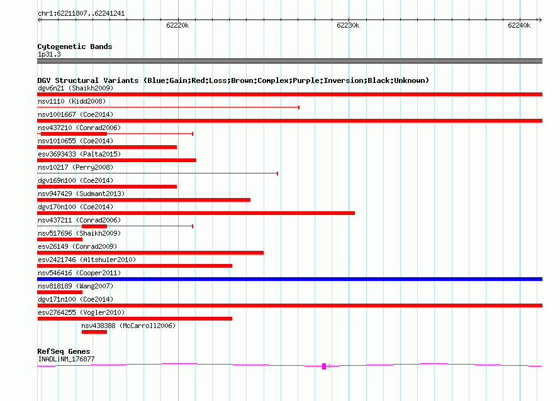Open variant label dgv171n100 (Coe2014)
The width and height of the screenshot is (560, 401).
click(x=76, y=299)
